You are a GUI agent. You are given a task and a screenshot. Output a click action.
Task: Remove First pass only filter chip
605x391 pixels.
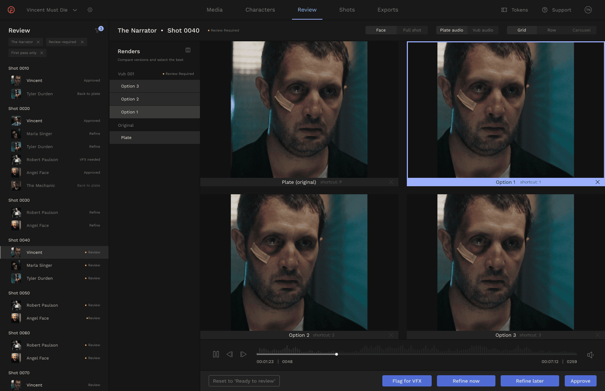pyautogui.click(x=42, y=53)
